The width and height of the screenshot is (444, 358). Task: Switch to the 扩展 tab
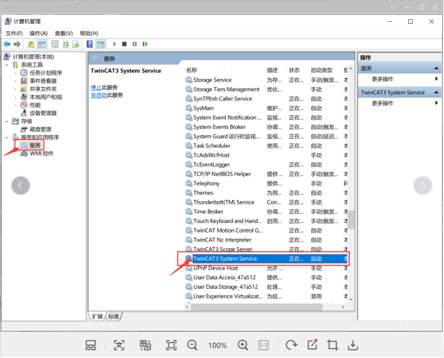(97, 316)
